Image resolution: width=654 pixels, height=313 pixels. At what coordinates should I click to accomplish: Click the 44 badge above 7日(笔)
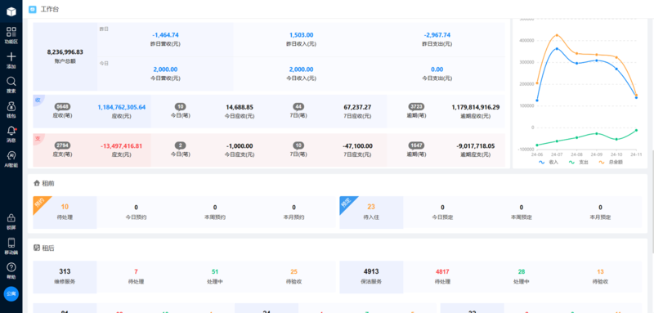[298, 107]
